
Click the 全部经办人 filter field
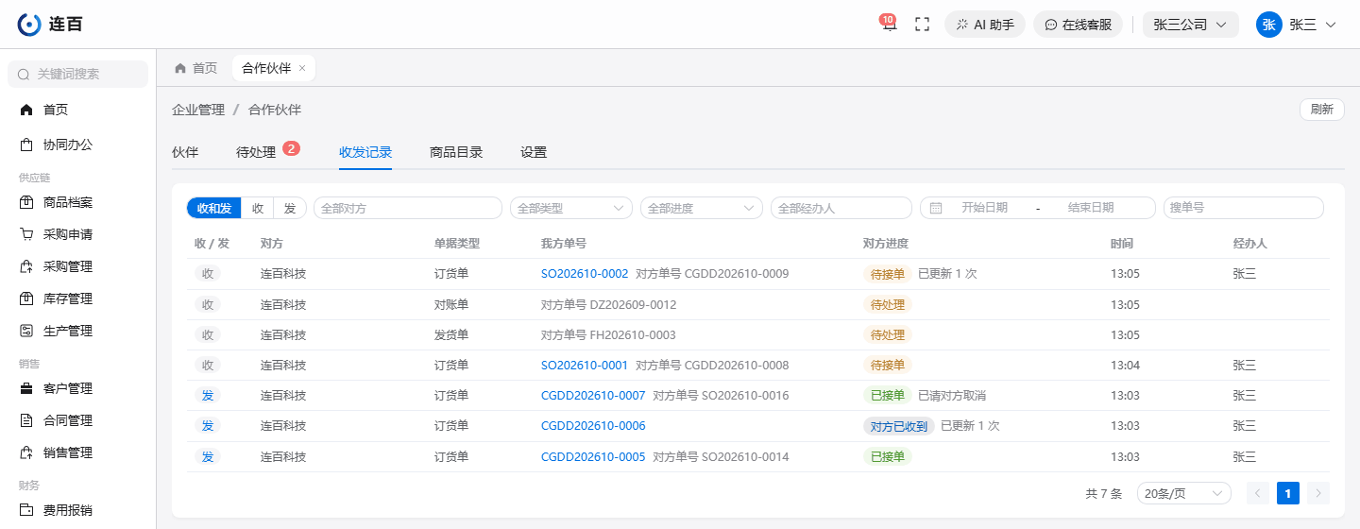[841, 208]
